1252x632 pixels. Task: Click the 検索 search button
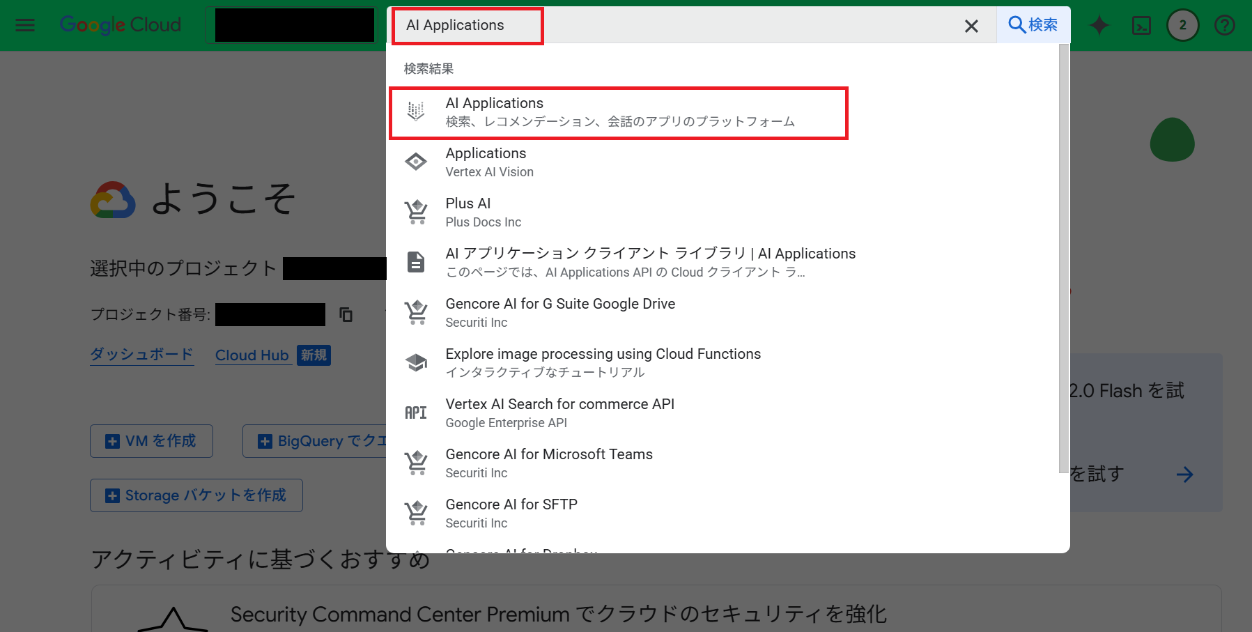pyautogui.click(x=1033, y=25)
